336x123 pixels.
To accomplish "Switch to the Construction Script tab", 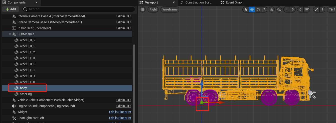I will [196, 2].
